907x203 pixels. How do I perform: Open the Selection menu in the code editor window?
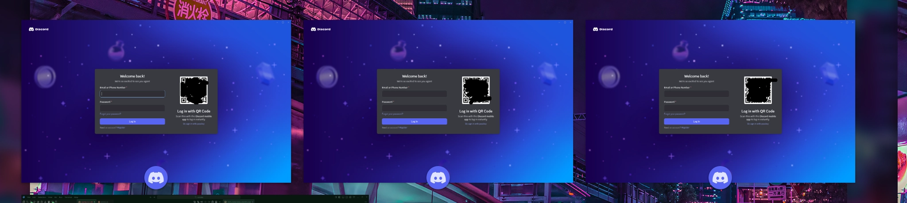point(42,197)
